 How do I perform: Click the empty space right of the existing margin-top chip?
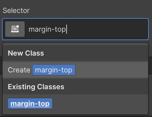[100, 103]
